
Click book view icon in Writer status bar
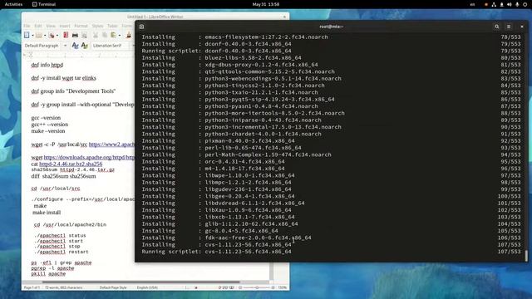coord(232,287)
